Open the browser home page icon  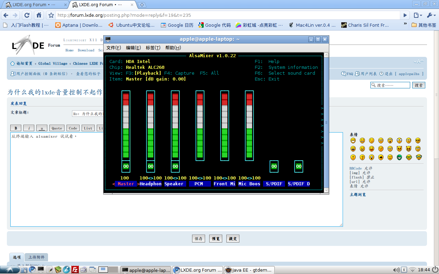tap(39, 15)
